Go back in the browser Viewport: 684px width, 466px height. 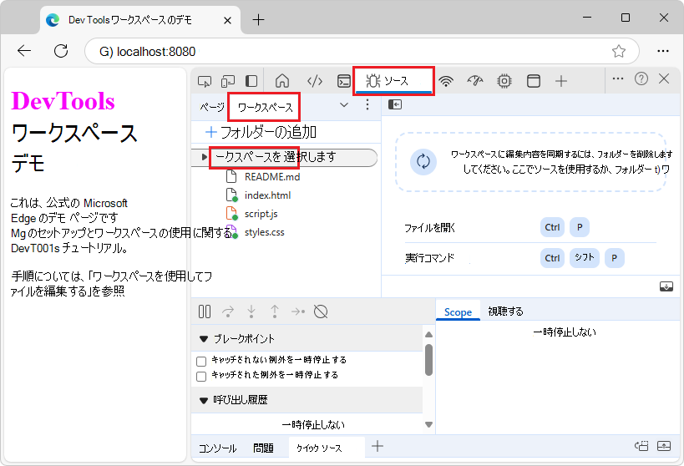pyautogui.click(x=24, y=51)
